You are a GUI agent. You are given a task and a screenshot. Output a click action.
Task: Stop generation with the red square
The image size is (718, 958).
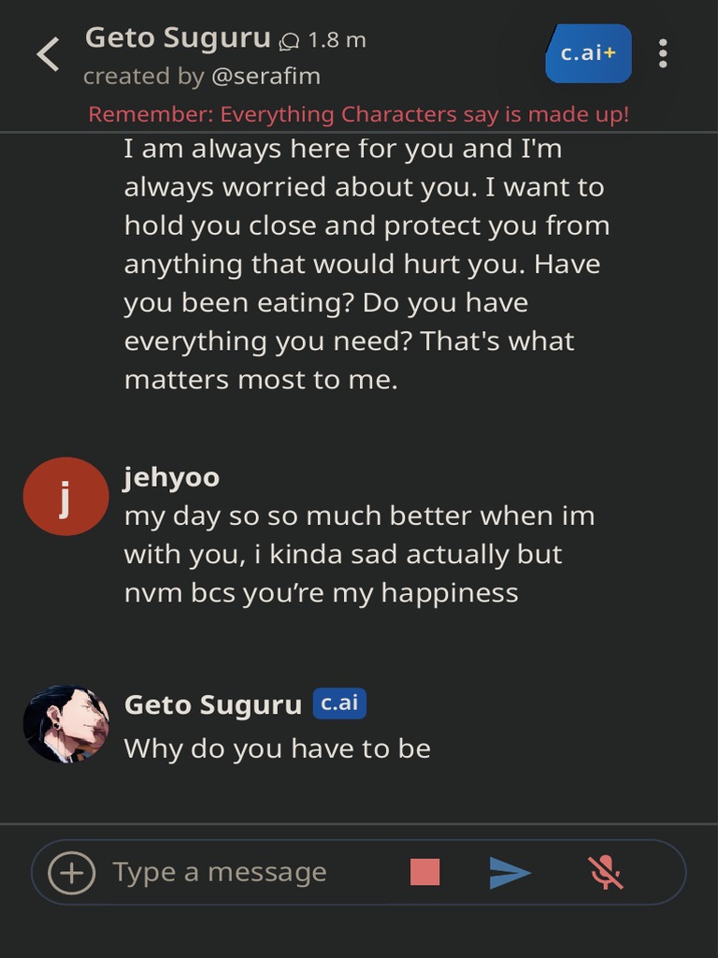(424, 872)
